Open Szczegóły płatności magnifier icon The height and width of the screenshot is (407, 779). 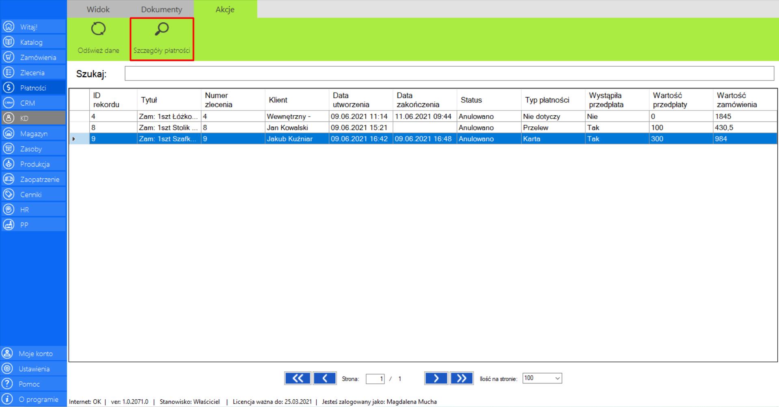click(162, 29)
